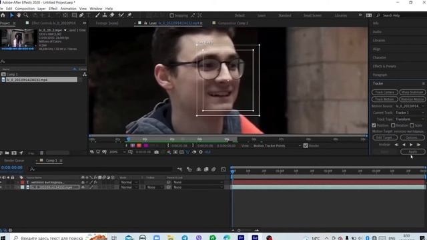Go to the Home screen icon
This screenshot has width=427, height=240.
click(x=3, y=15)
